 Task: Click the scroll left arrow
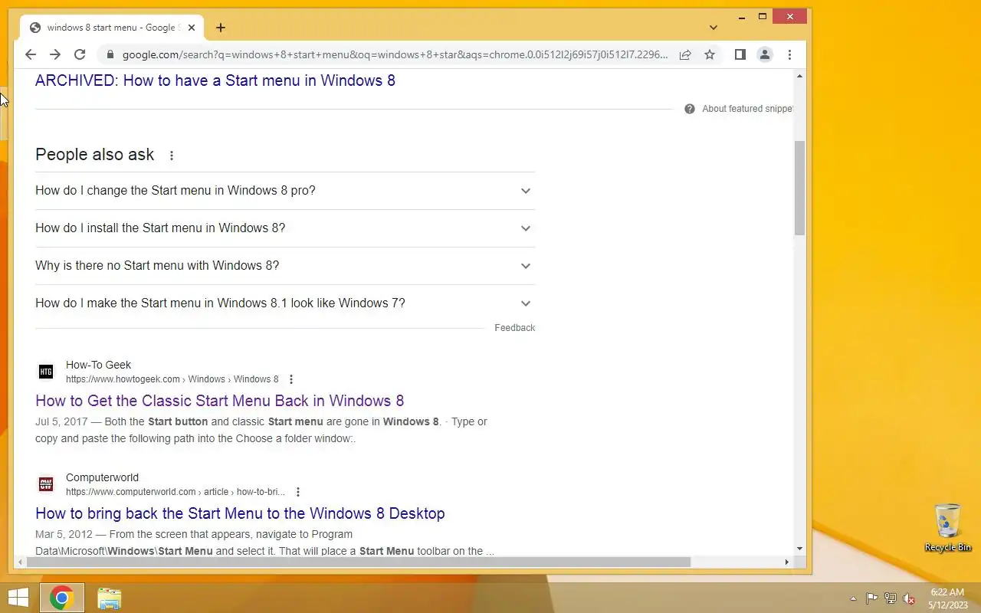pyautogui.click(x=19, y=562)
